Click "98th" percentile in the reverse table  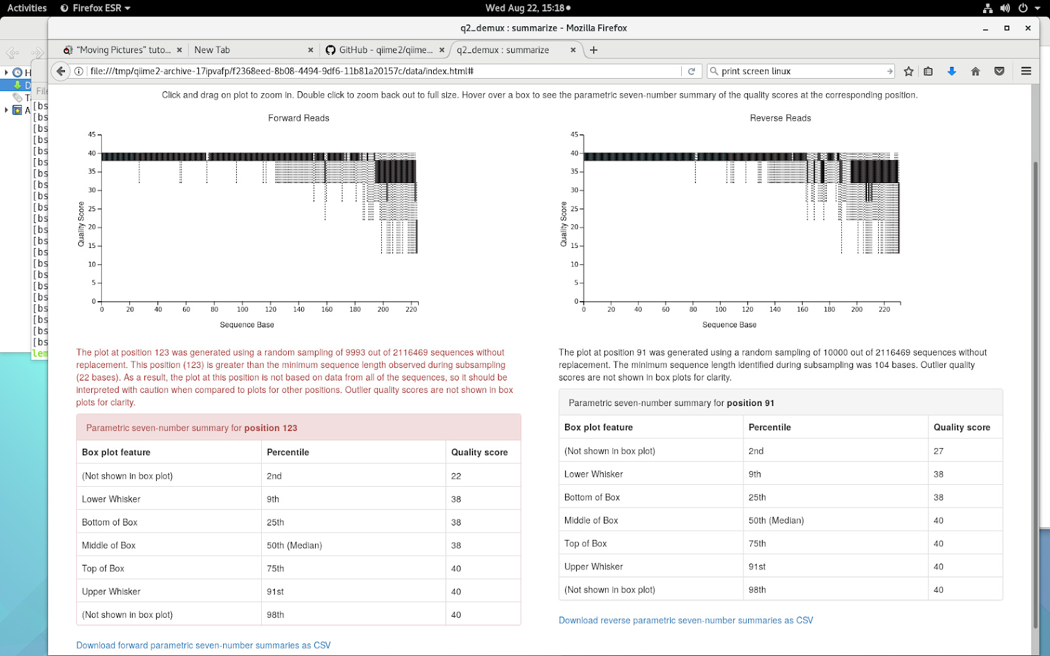coord(757,590)
